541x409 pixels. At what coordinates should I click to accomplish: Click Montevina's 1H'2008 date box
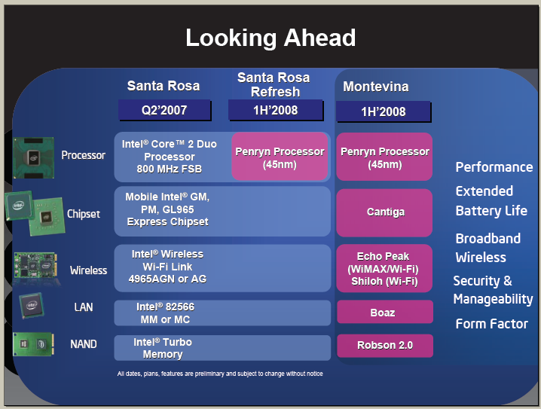[x=384, y=111]
